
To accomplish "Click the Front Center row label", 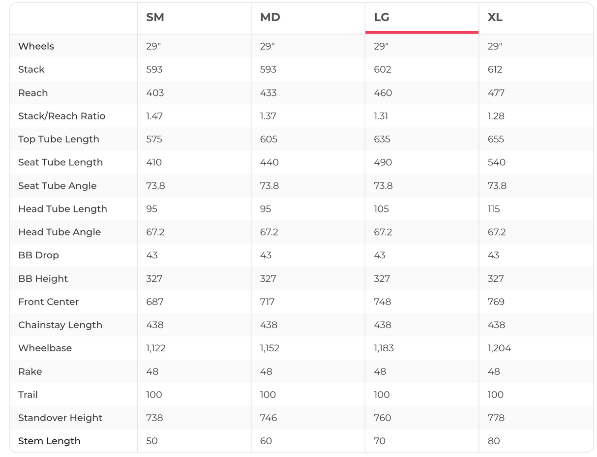I will click(x=48, y=302).
